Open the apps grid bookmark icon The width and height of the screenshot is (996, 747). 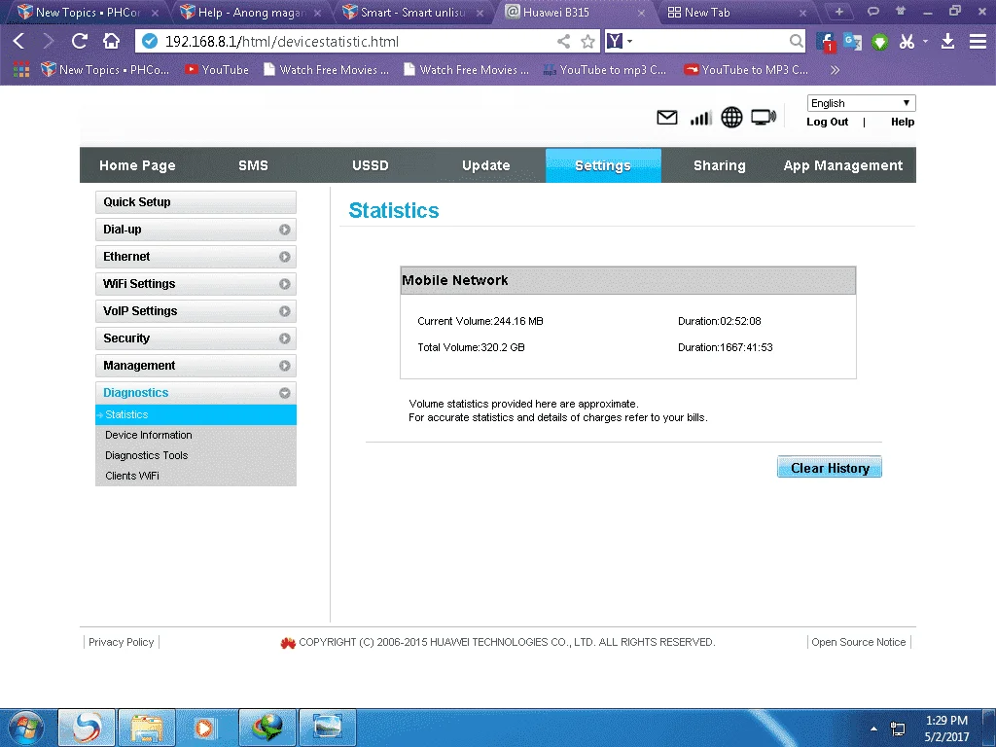[x=21, y=69]
